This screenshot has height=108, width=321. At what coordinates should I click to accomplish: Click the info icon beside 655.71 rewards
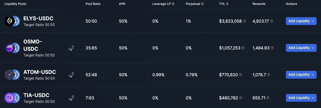pyautogui.click(x=268, y=98)
